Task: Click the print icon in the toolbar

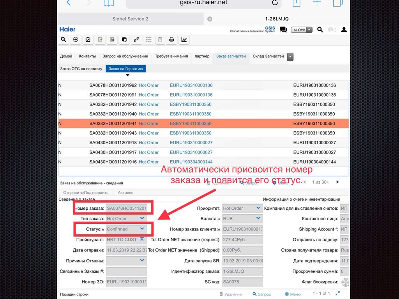Action: [171, 39]
